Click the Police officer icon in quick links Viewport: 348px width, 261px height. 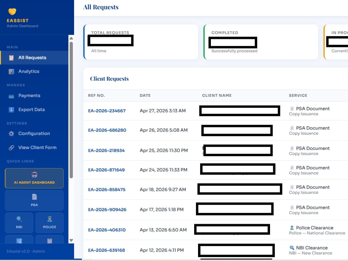[49, 219]
